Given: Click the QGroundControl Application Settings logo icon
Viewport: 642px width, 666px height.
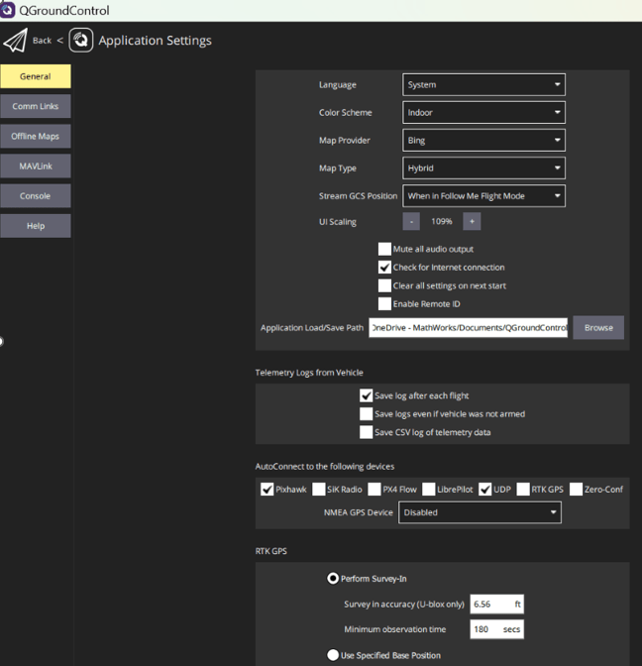Looking at the screenshot, I should click(x=81, y=41).
